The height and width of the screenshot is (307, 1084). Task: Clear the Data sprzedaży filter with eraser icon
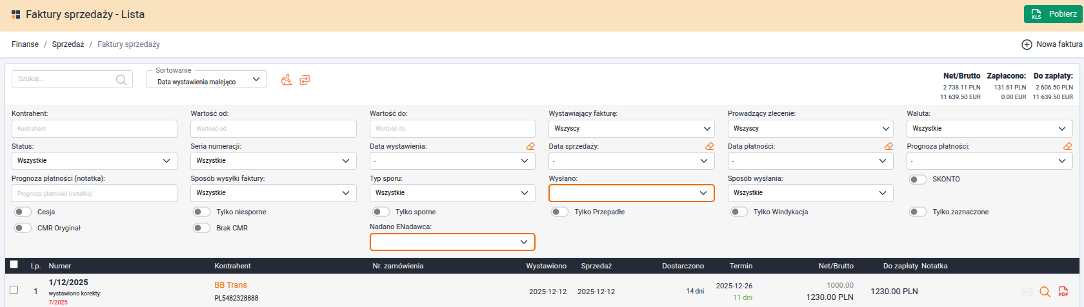pos(709,147)
